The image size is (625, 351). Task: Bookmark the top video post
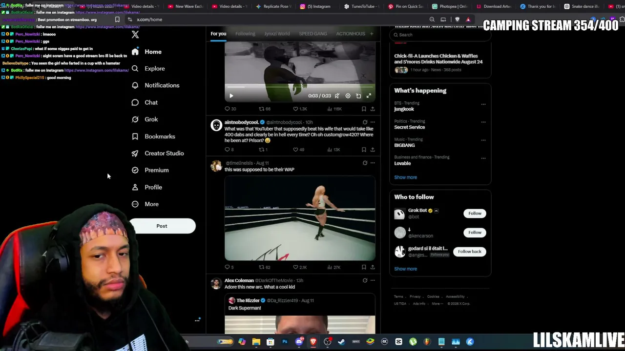coord(364,109)
